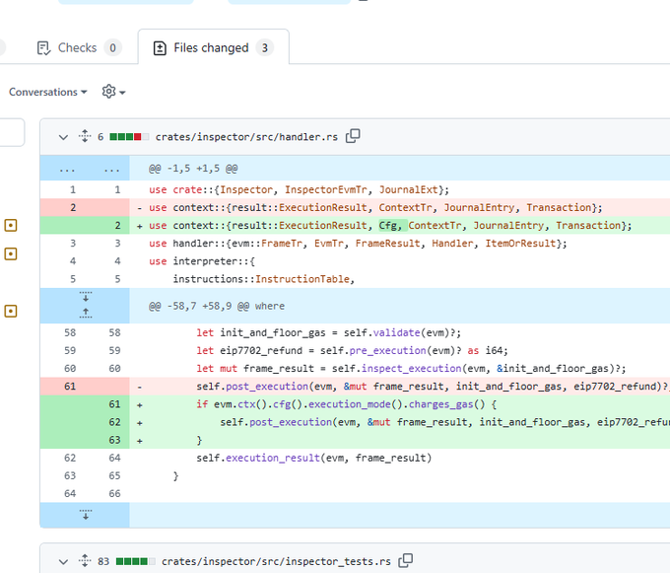Image resolution: width=670 pixels, height=573 pixels.
Task: Click the let eip7702_refund line
Action: [352, 351]
